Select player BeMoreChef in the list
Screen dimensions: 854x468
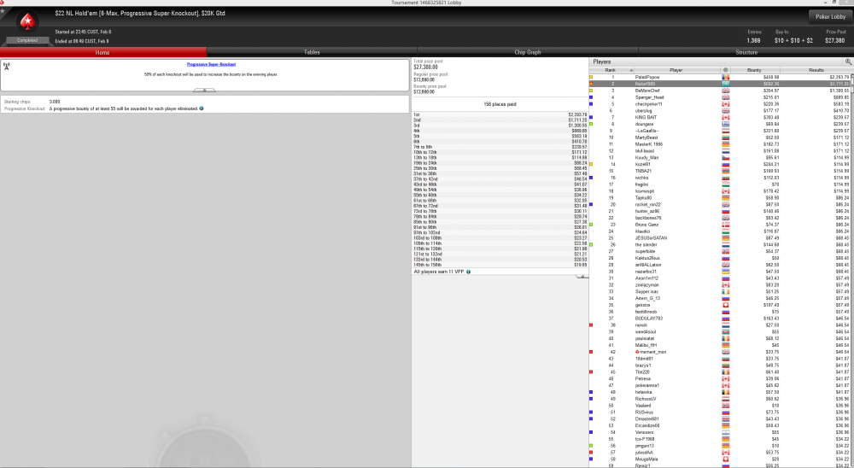tap(647, 91)
